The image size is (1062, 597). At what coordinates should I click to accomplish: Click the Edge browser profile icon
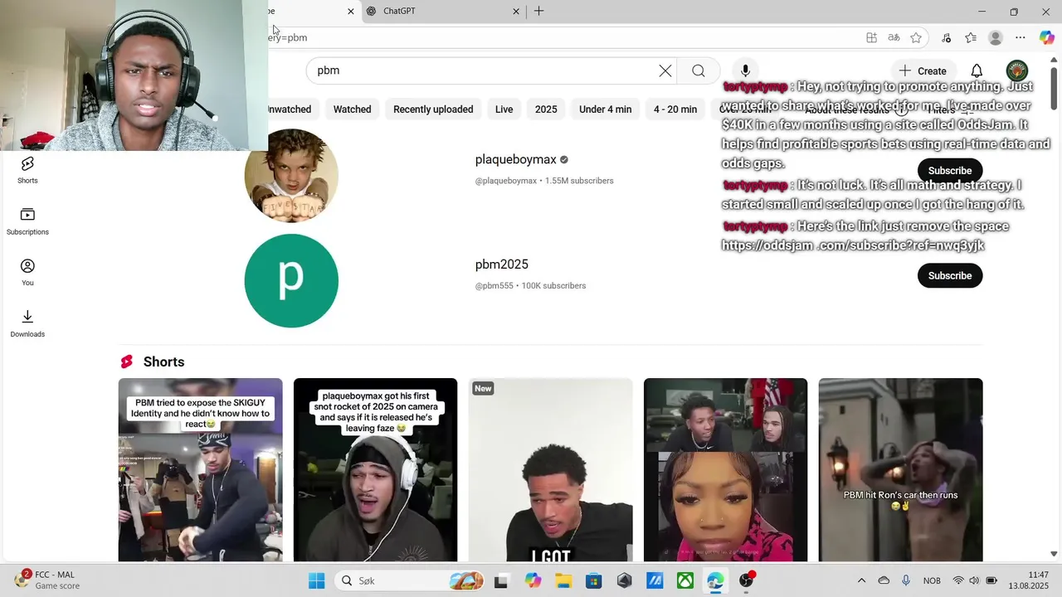(996, 37)
